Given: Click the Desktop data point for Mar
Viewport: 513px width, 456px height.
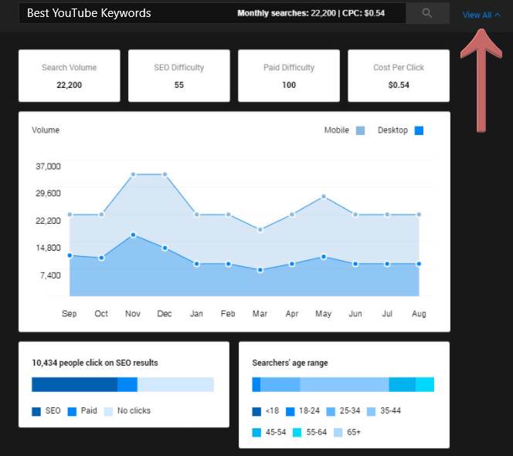Looking at the screenshot, I should coord(260,270).
